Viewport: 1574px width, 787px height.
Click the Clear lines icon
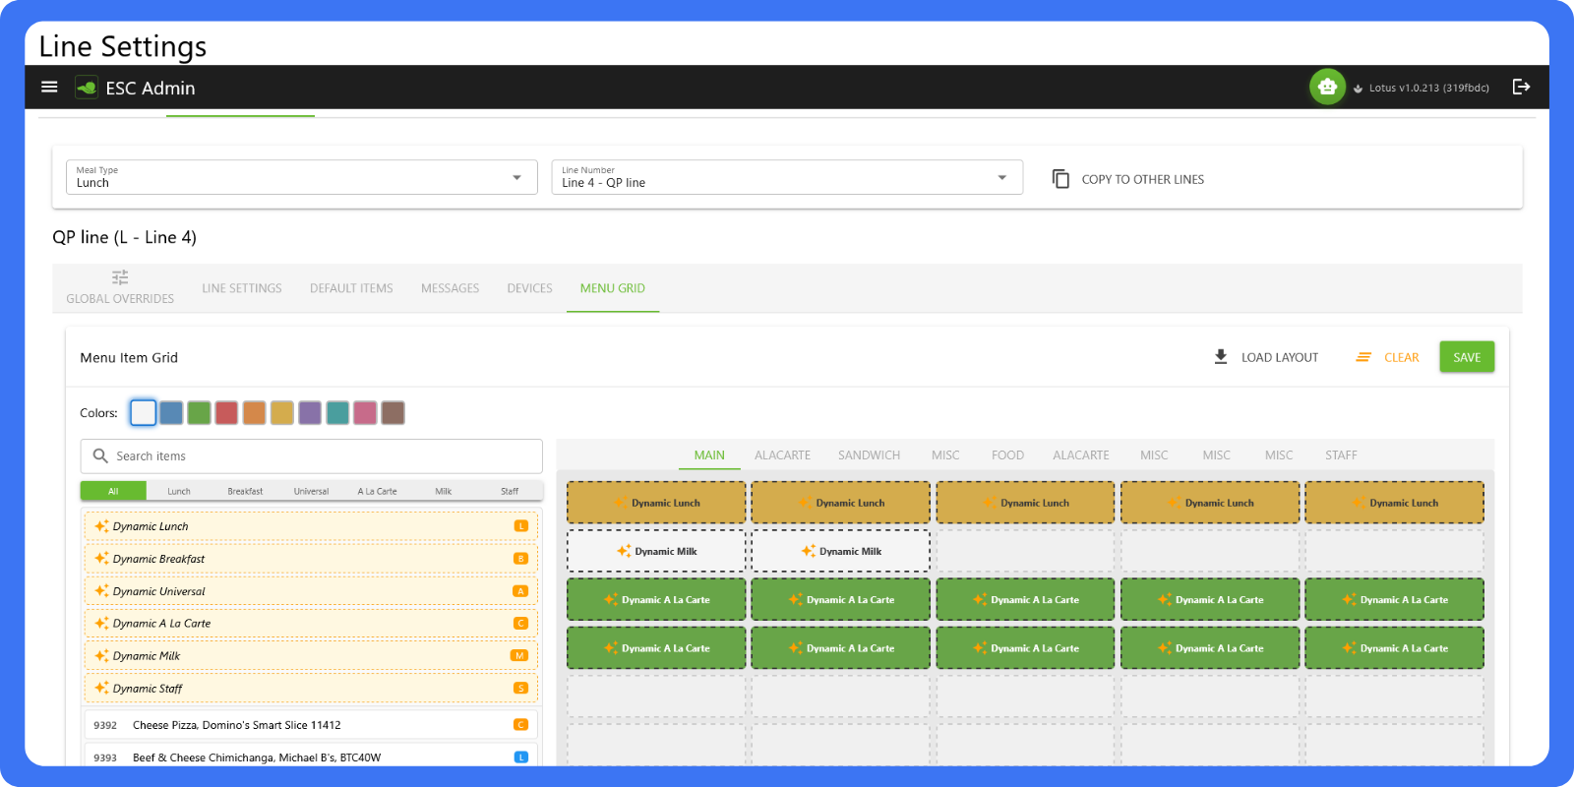(x=1363, y=357)
